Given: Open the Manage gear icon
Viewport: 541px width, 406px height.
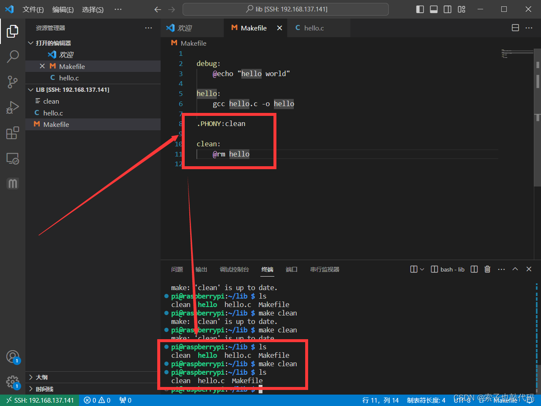Looking at the screenshot, I should pos(13,382).
